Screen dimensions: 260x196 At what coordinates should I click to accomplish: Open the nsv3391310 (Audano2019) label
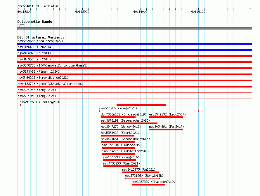tap(122, 145)
